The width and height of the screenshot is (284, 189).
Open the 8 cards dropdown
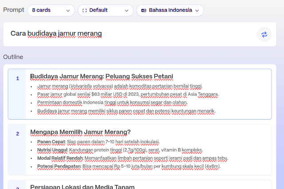point(51,10)
